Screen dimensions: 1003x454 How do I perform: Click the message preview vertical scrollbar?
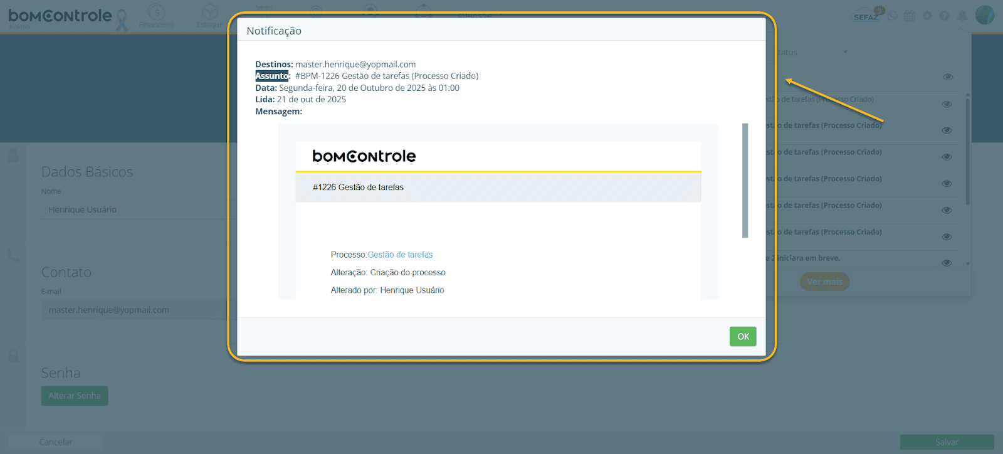click(x=745, y=181)
